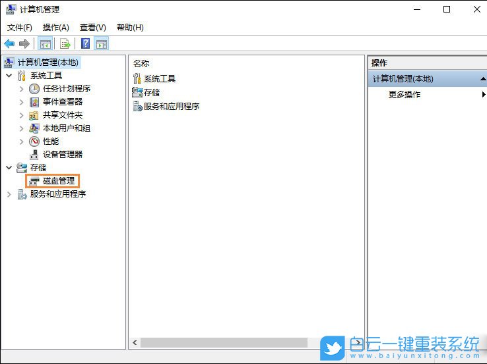The width and height of the screenshot is (487, 364).
Task: Select 共享文件夹 label in the tree
Action: coord(63,115)
